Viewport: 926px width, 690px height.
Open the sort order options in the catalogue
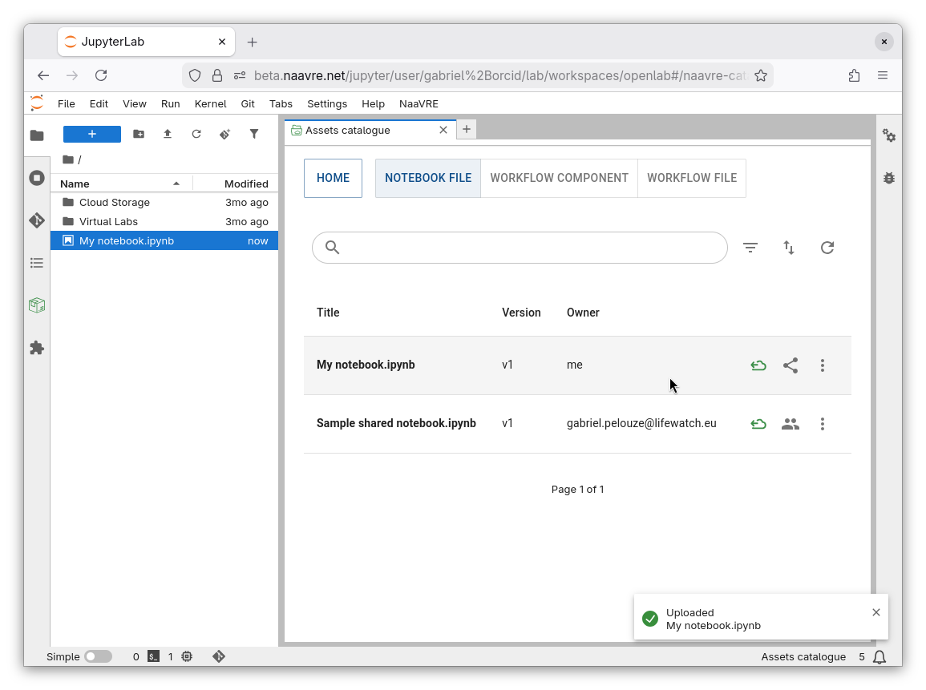pyautogui.click(x=789, y=248)
